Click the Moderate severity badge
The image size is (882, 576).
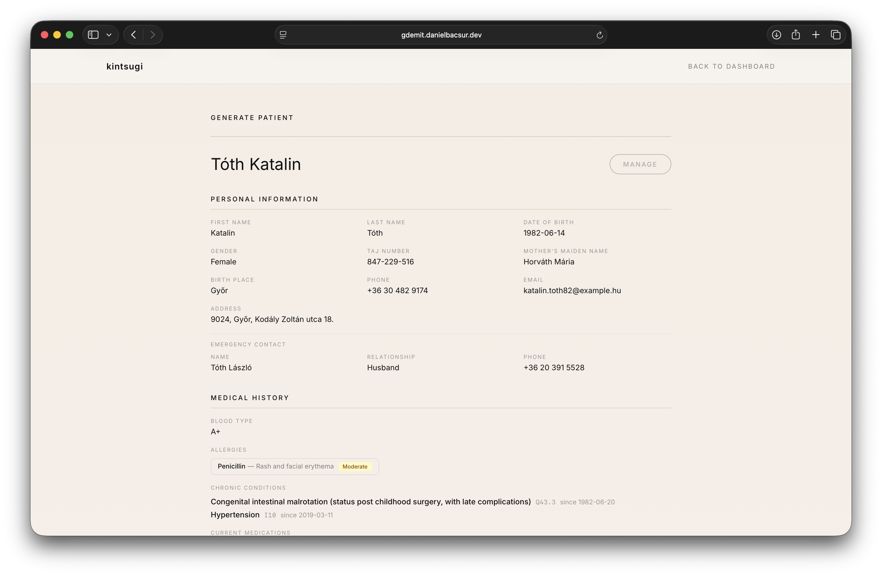click(355, 467)
